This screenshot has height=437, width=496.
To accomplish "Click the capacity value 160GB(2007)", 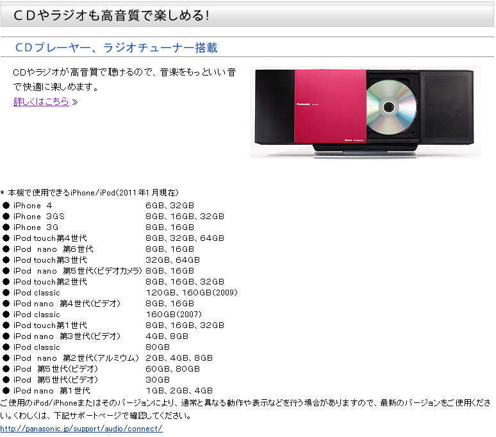I will 174,315.
